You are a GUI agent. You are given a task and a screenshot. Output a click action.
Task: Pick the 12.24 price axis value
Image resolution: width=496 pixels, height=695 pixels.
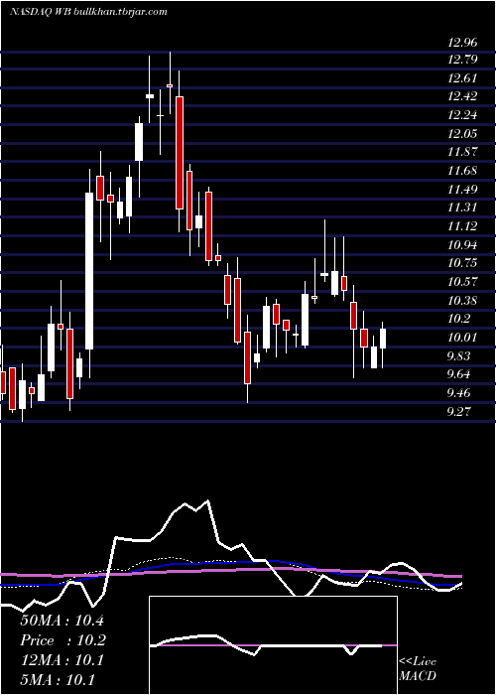462,115
